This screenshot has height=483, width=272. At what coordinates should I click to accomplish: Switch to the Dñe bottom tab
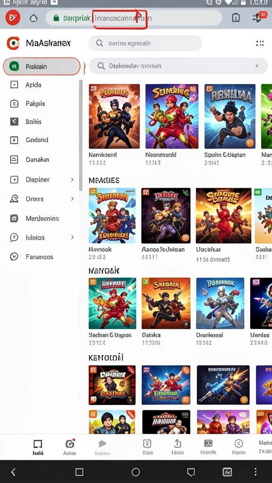click(x=147, y=447)
